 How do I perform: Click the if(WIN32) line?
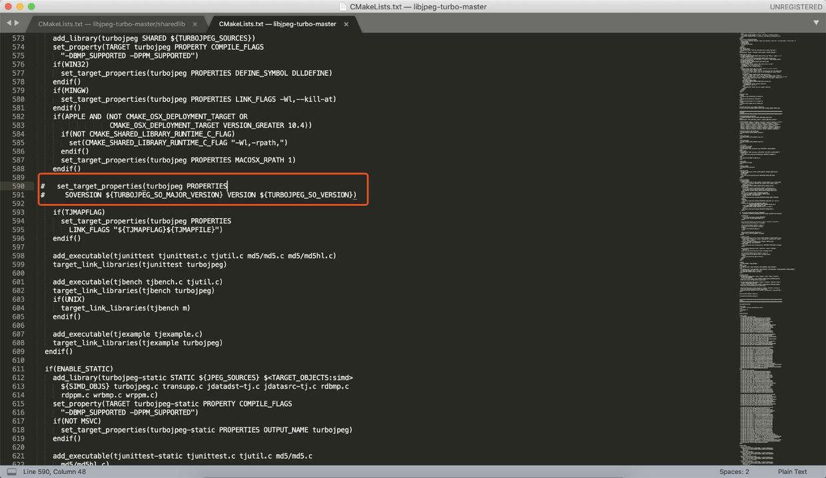(x=71, y=64)
